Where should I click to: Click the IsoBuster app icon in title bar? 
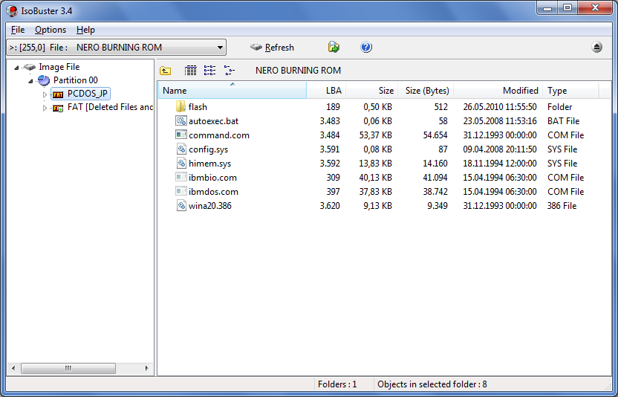(x=12, y=10)
